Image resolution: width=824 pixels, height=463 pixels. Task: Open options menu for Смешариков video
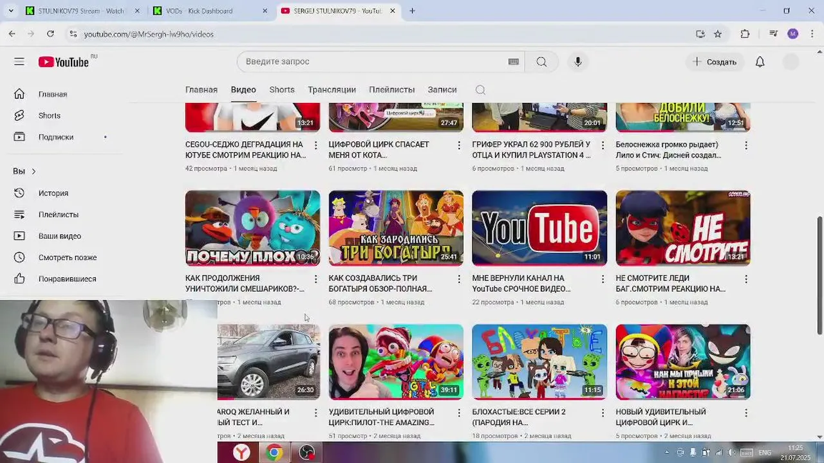click(x=315, y=279)
